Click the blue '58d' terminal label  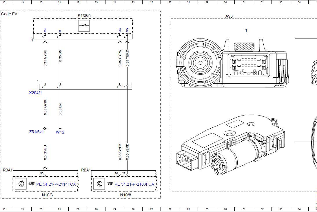(45, 30)
